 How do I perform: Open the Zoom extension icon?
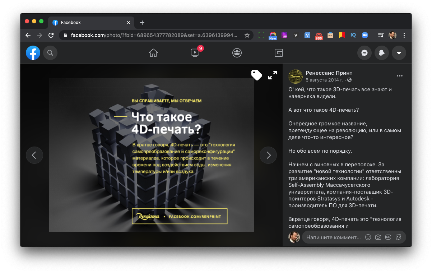[x=365, y=35]
